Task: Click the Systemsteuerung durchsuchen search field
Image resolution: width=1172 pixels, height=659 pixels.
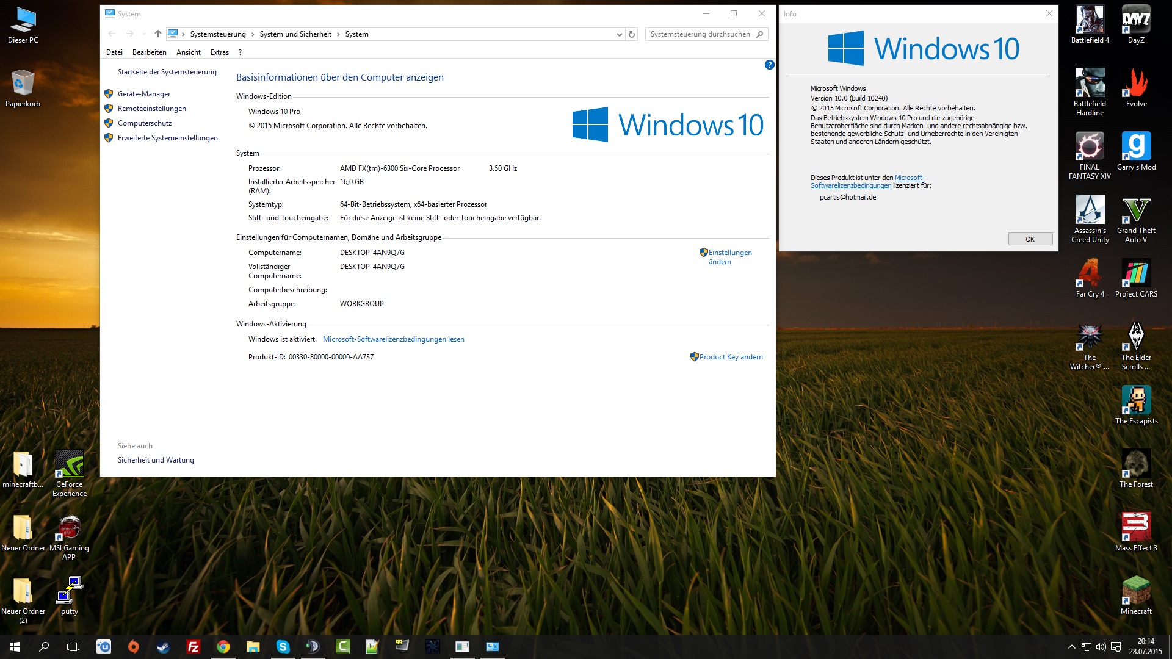Action: 706,34
